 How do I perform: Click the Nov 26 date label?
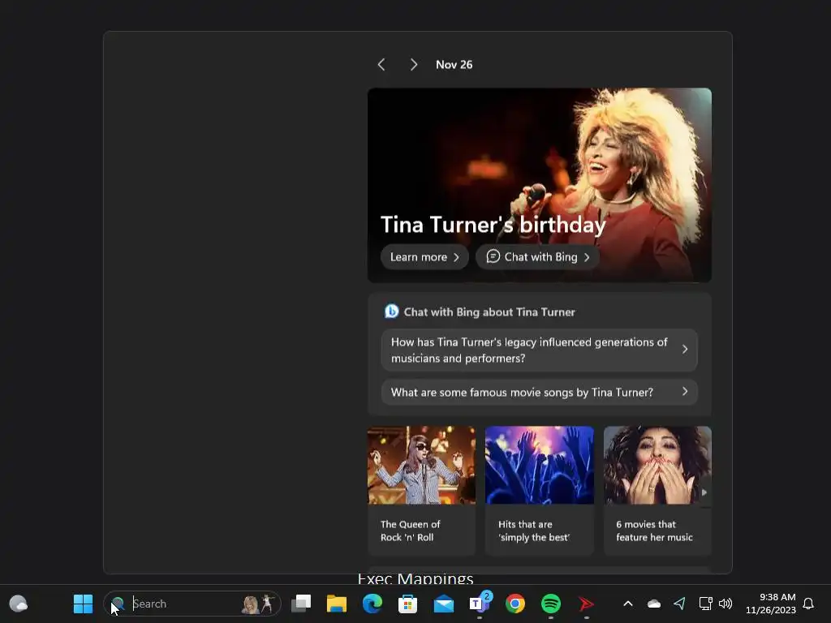tap(454, 65)
